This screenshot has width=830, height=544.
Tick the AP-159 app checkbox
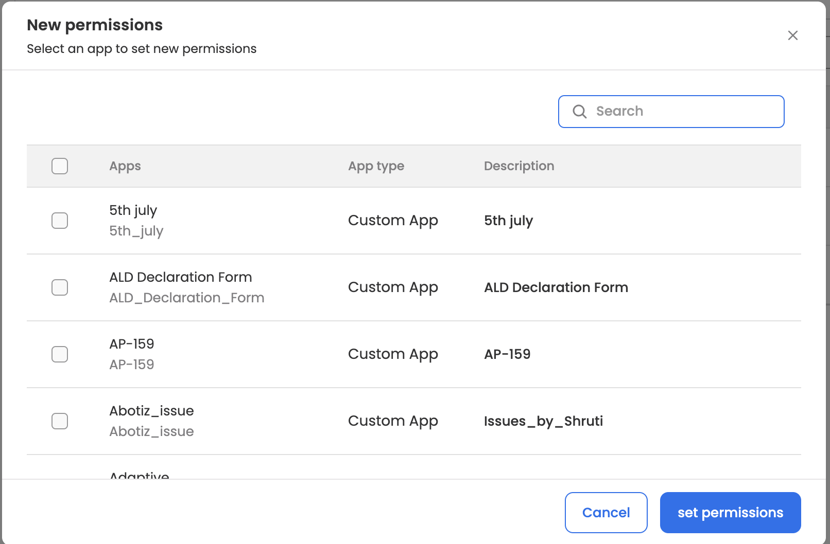point(60,354)
